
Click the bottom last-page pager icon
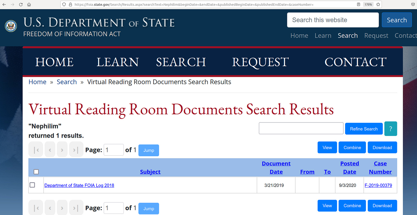pos(76,208)
